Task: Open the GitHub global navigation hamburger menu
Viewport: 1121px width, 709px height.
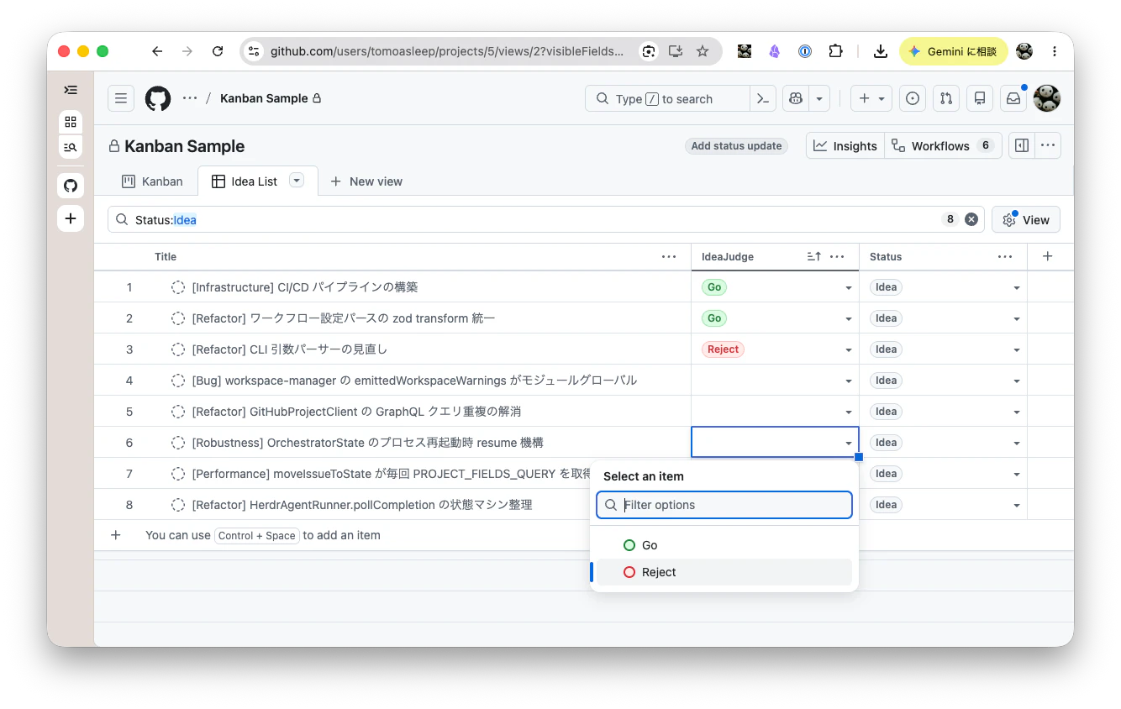Action: point(121,98)
